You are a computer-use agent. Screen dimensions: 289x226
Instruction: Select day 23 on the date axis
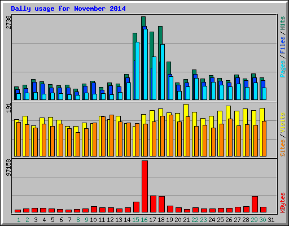click(x=203, y=220)
